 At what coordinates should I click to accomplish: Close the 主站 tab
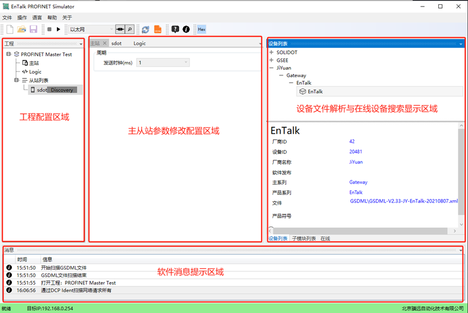105,43
